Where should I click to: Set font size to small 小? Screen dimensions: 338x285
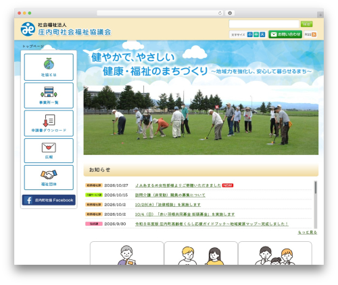click(250, 34)
